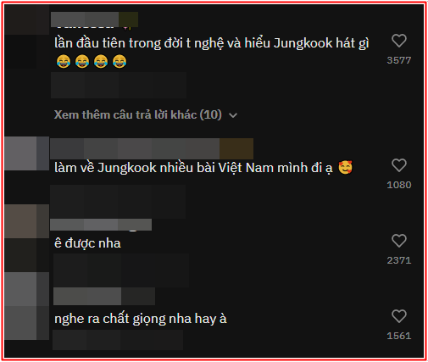428x362 pixels.
Task: Open blurred username above "ê được nha"
Action: click(x=101, y=225)
